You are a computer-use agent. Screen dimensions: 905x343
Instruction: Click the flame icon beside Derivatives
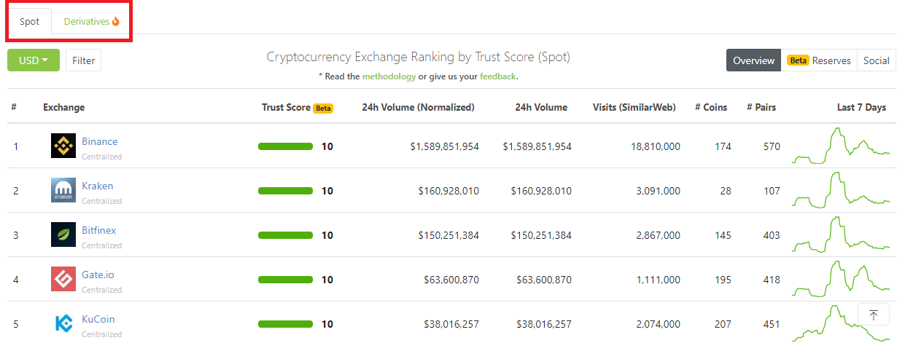(116, 22)
